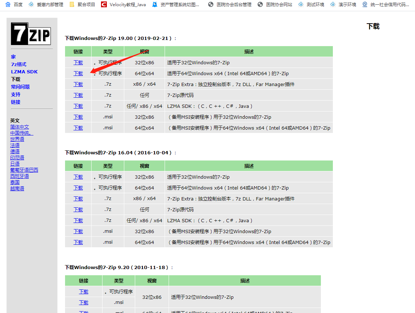Viewport: 415px width, 313px height.
Task: Open the LZMA SDK sidebar link
Action: [24, 72]
